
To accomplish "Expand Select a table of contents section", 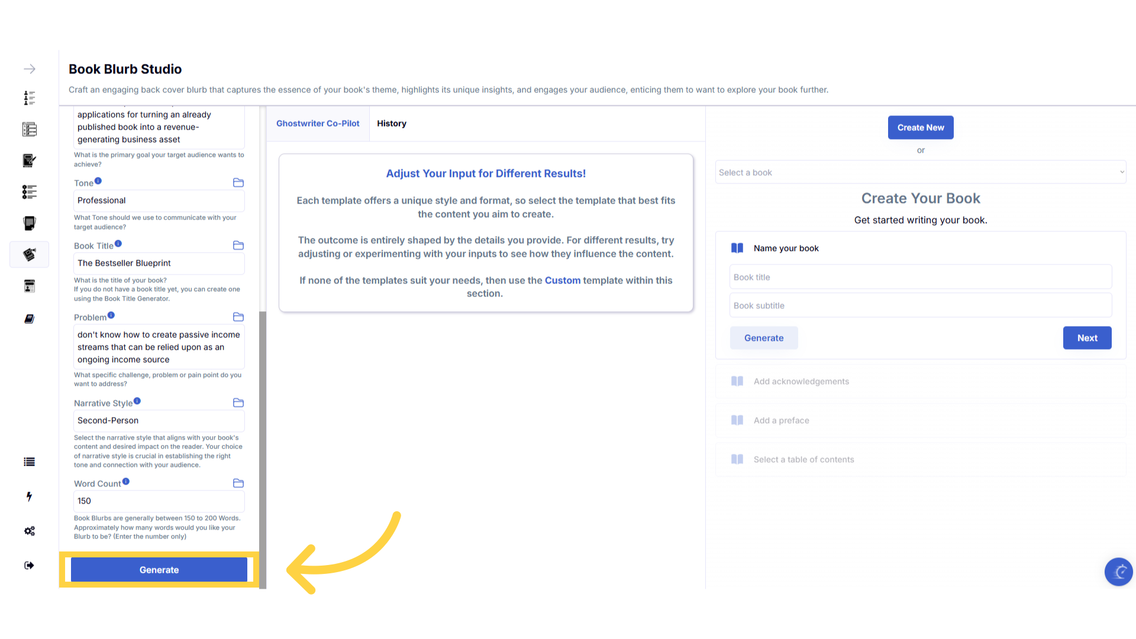I will tap(803, 460).
